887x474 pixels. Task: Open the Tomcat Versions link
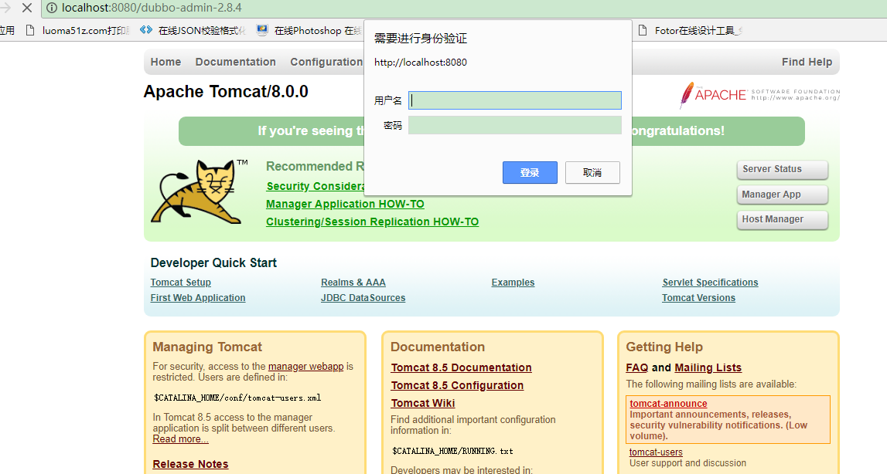(698, 298)
